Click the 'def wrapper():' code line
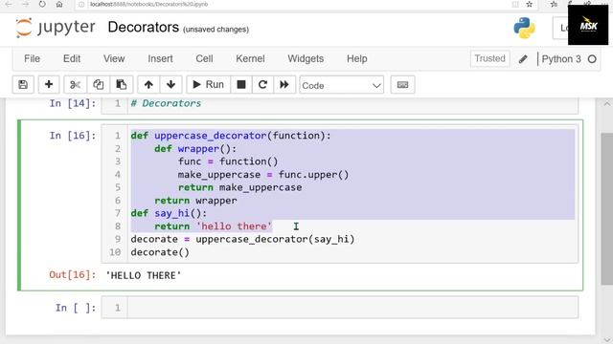This screenshot has height=344, width=613. [195, 149]
